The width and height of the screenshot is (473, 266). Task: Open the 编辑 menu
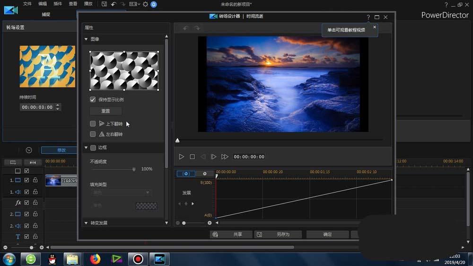coord(43,4)
